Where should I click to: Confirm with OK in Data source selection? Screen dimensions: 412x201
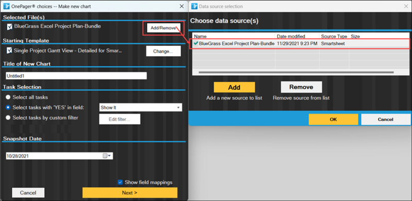[333, 120]
